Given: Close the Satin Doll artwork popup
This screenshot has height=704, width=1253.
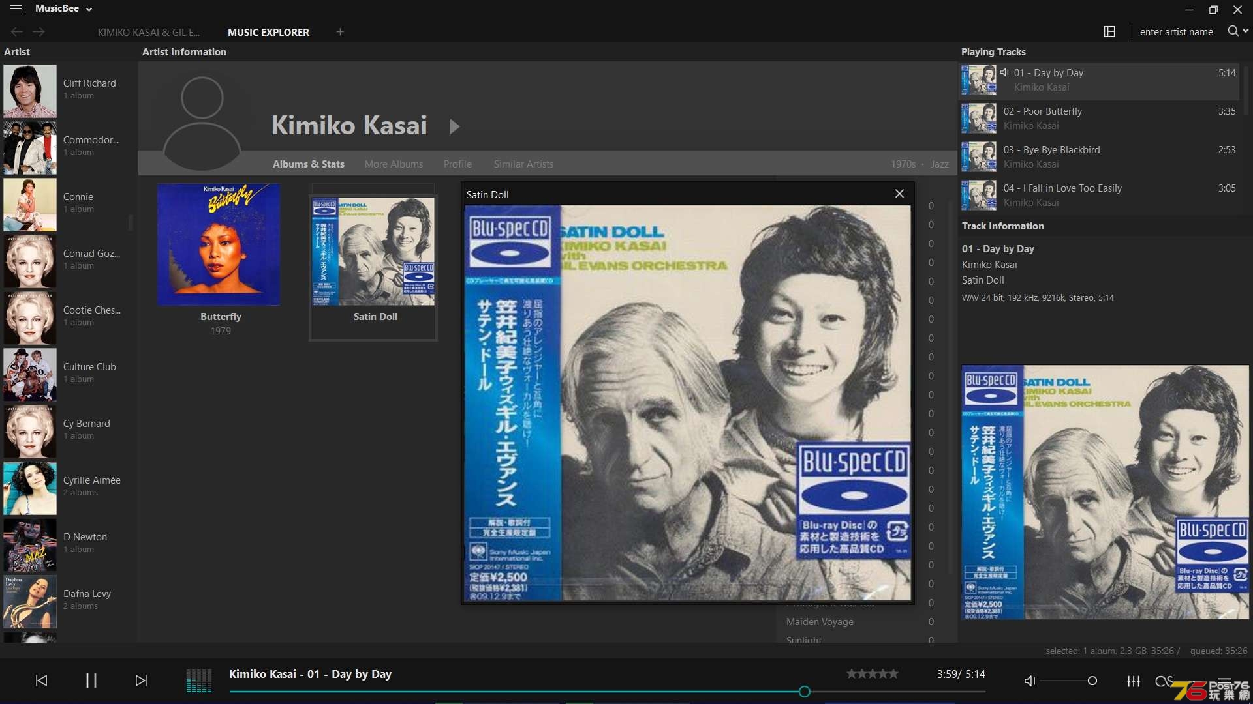Looking at the screenshot, I should click(x=899, y=194).
